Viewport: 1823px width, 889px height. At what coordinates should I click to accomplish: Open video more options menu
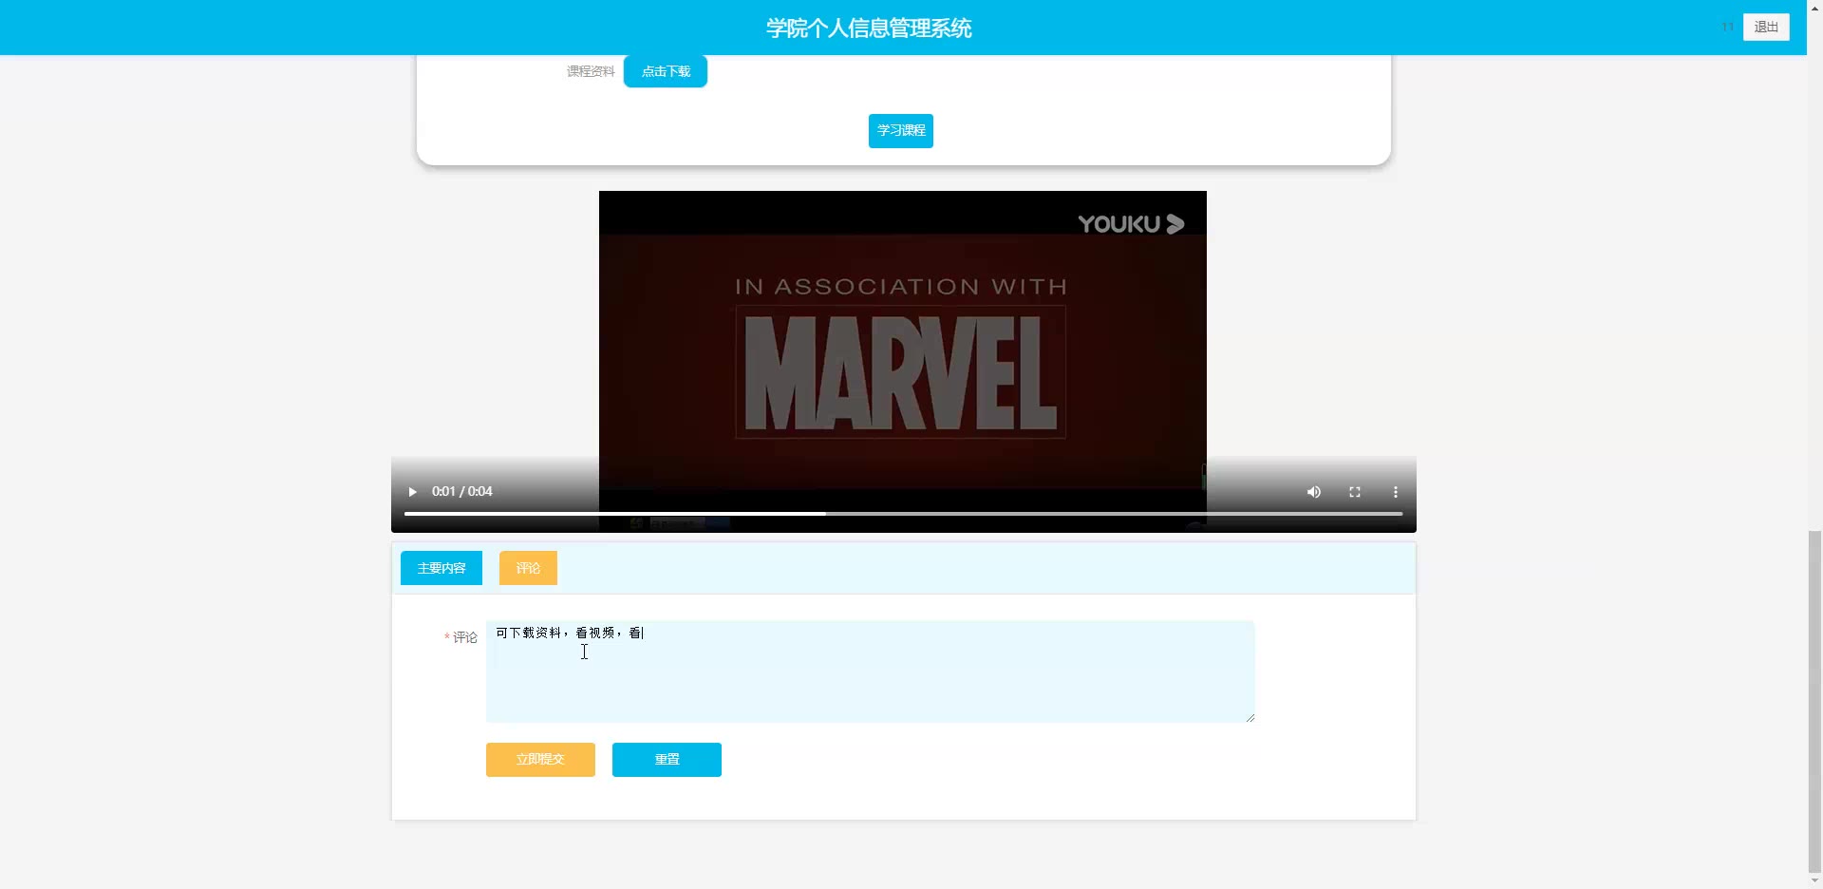[x=1396, y=492]
